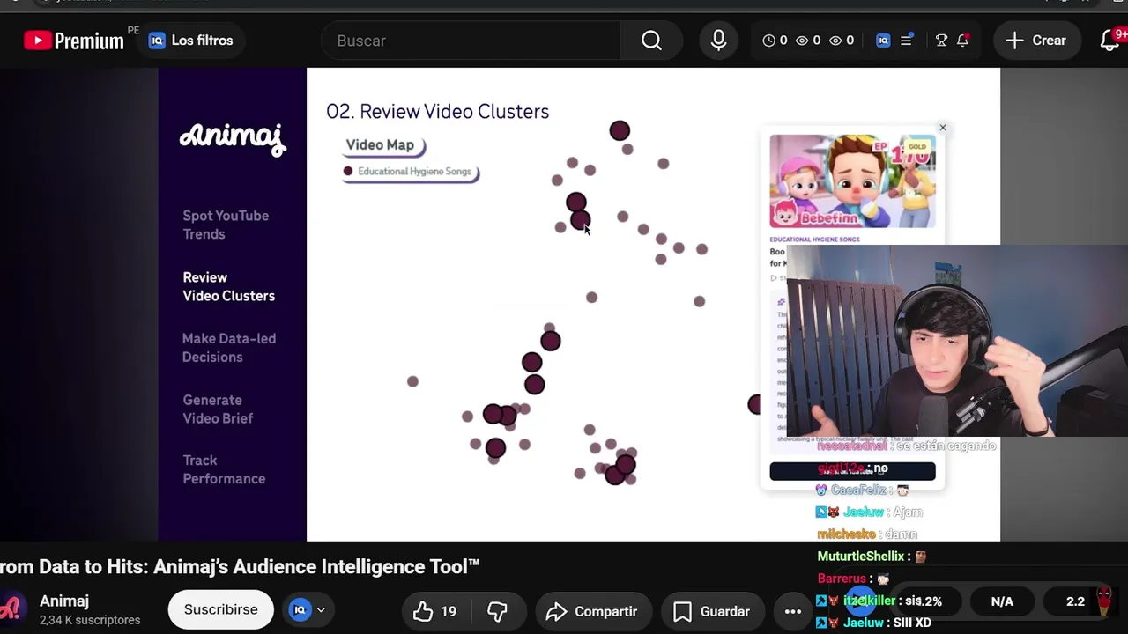Click the large dark dot at the top of the video map
Viewport: 1128px width, 634px height.
click(x=620, y=131)
